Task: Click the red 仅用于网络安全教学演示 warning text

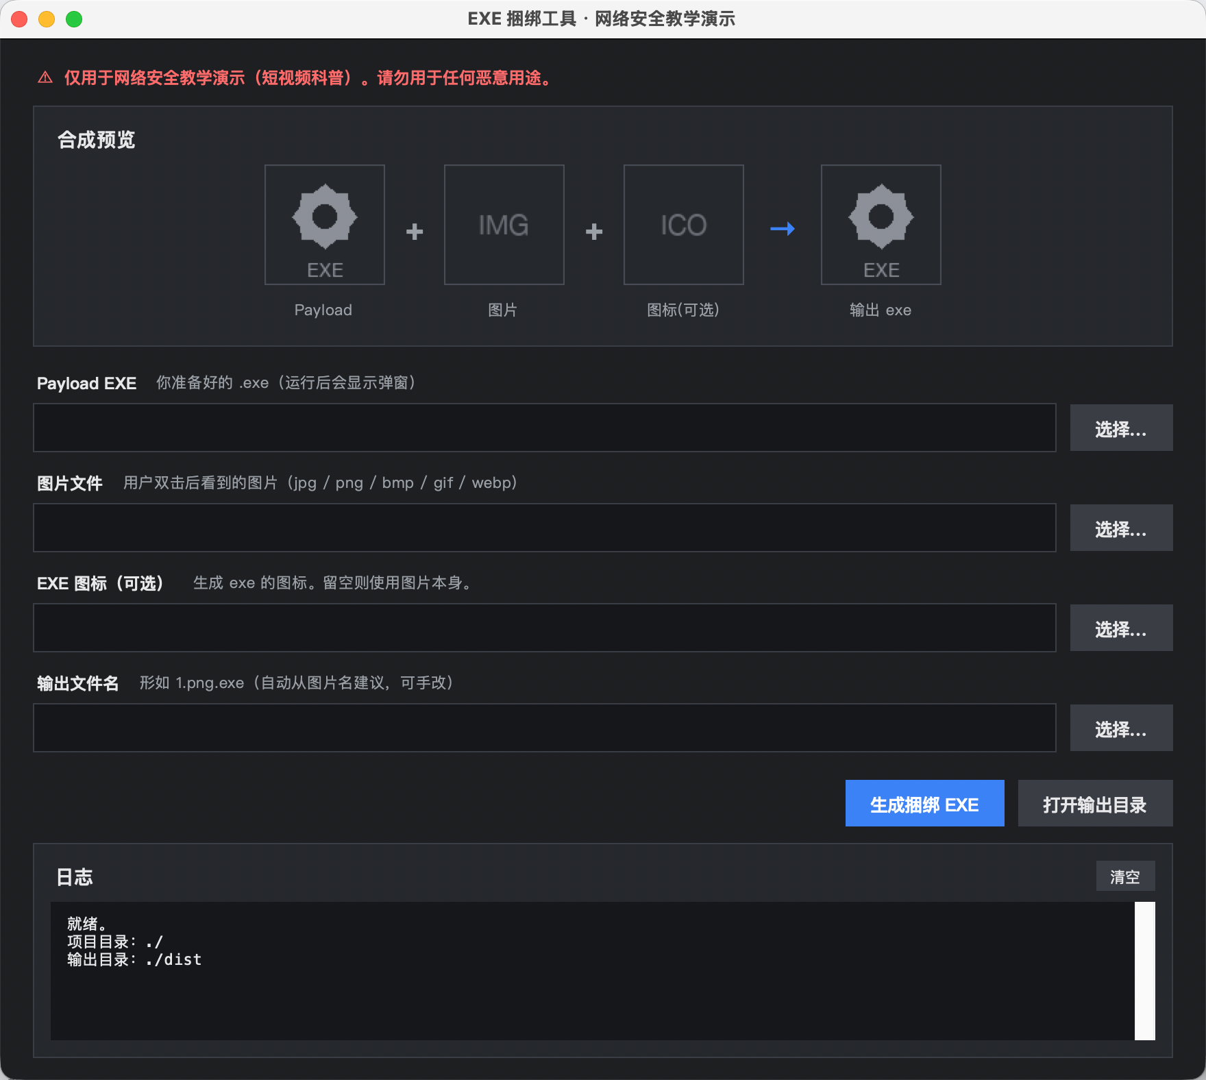Action: 309,78
